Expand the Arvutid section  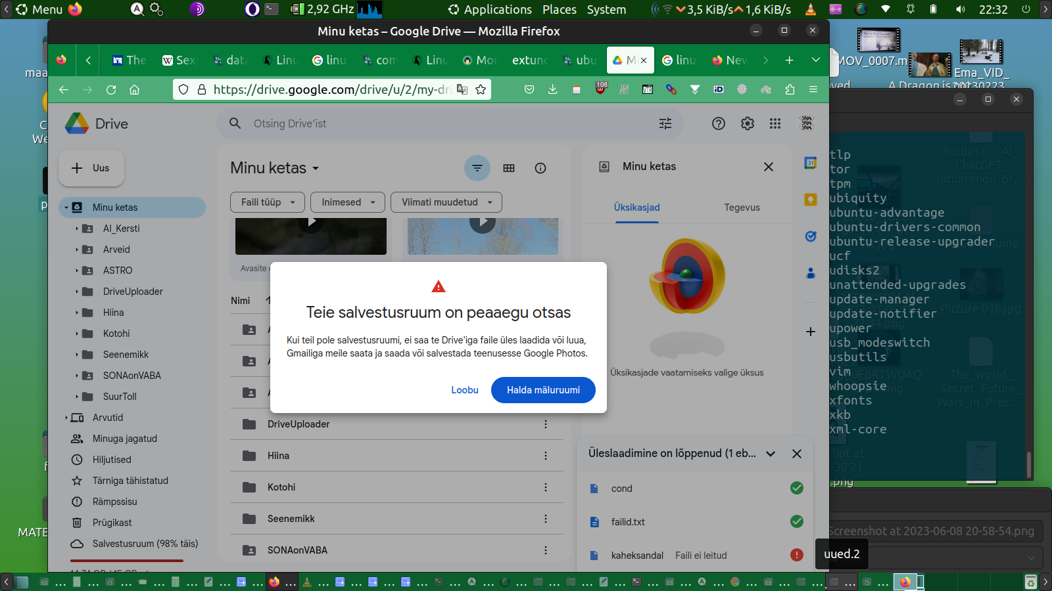[66, 418]
